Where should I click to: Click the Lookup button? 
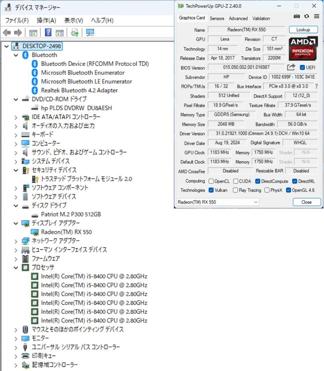click(x=303, y=30)
